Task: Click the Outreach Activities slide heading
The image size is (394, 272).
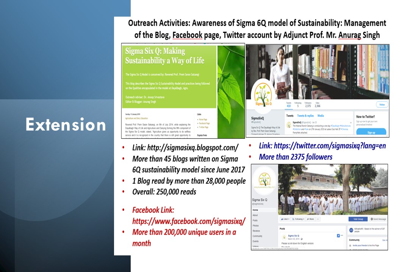Action: tap(257, 29)
